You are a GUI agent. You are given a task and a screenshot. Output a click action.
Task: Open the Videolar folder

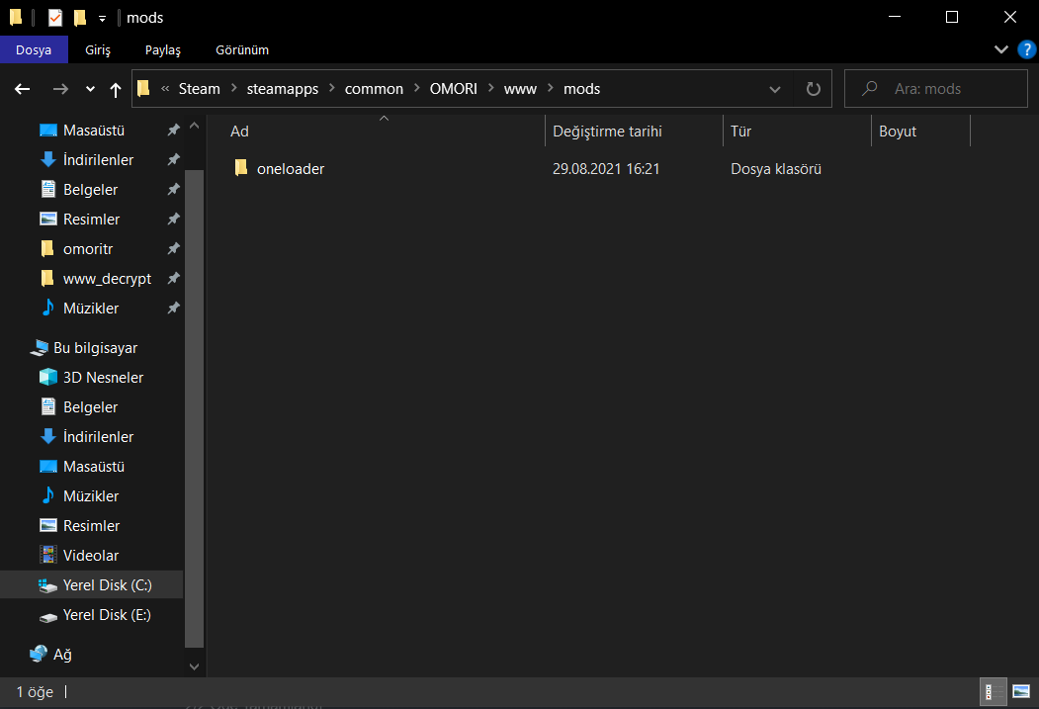click(91, 556)
